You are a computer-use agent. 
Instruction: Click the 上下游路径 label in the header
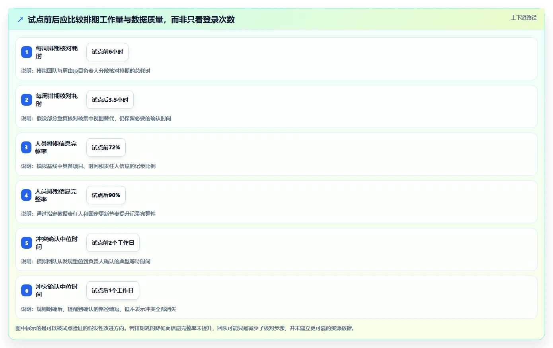[x=524, y=17]
